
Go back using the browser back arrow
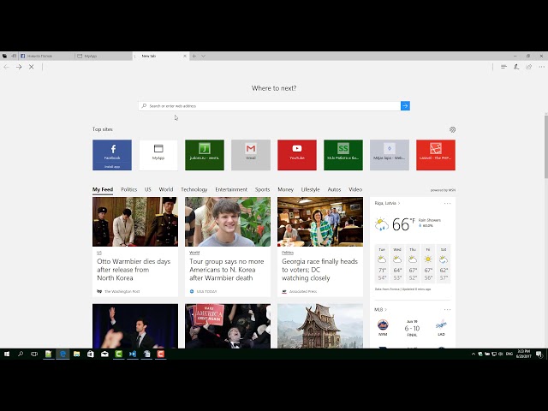6,67
